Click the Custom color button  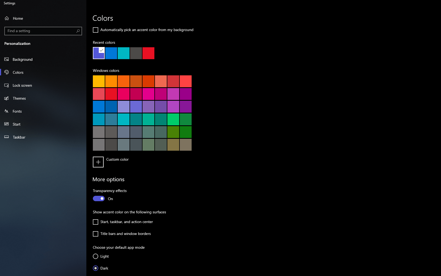click(x=98, y=162)
